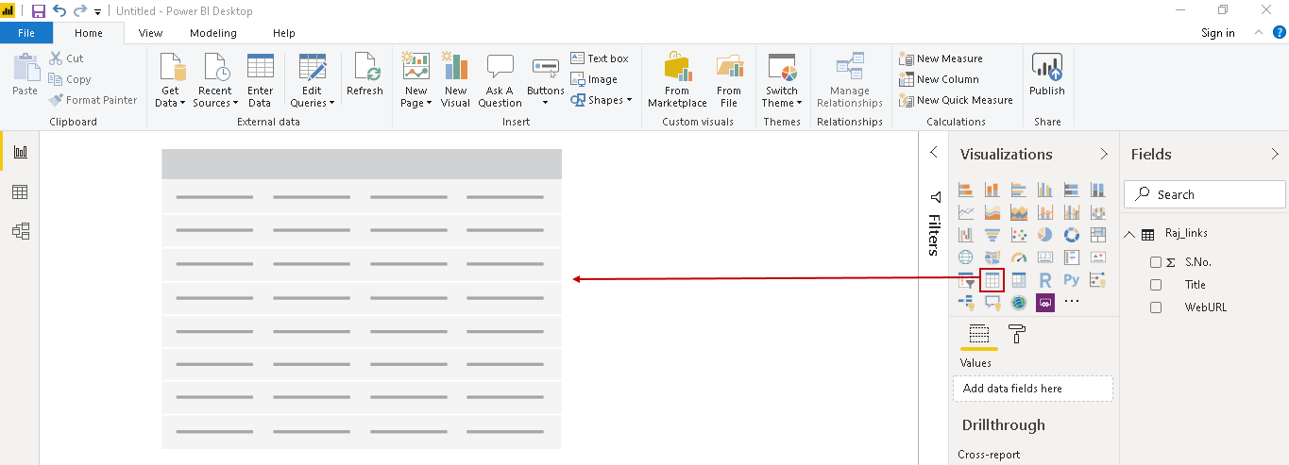Select the table visual
1289x465 pixels.
click(992, 280)
